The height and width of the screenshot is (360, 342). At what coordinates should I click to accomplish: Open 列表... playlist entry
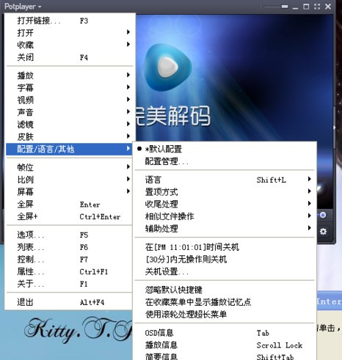(x=69, y=247)
